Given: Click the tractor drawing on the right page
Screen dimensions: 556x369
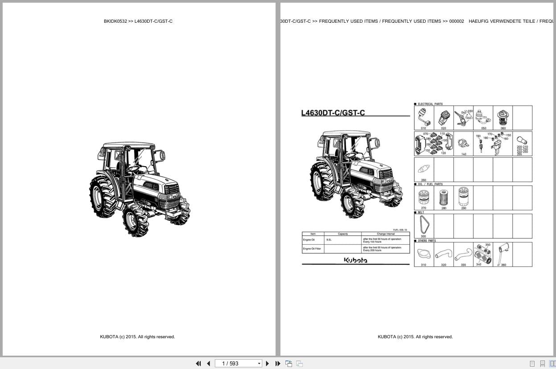Looking at the screenshot, I should [x=356, y=175].
